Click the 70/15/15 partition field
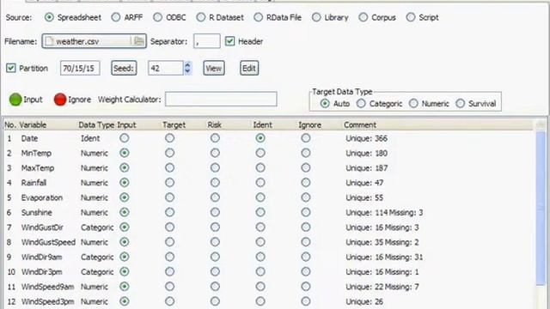 point(80,68)
